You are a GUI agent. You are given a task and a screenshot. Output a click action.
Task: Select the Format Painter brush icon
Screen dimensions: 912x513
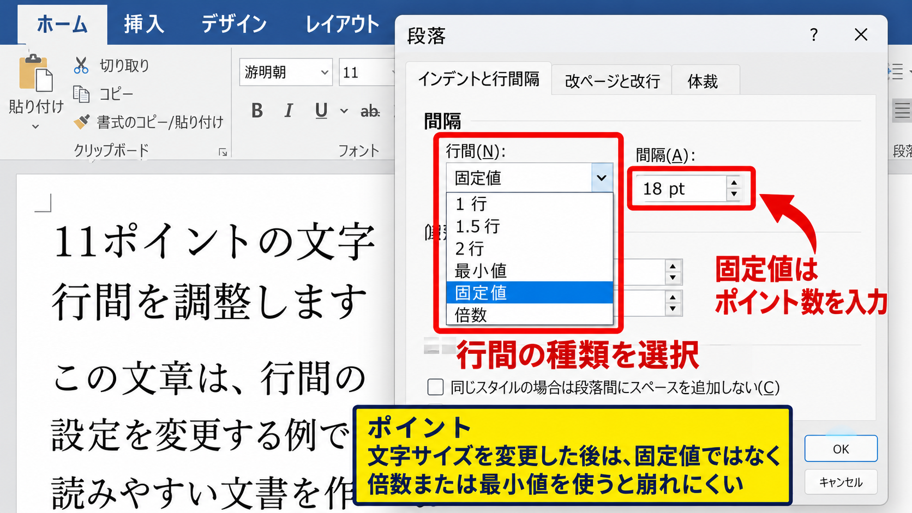pyautogui.click(x=81, y=122)
